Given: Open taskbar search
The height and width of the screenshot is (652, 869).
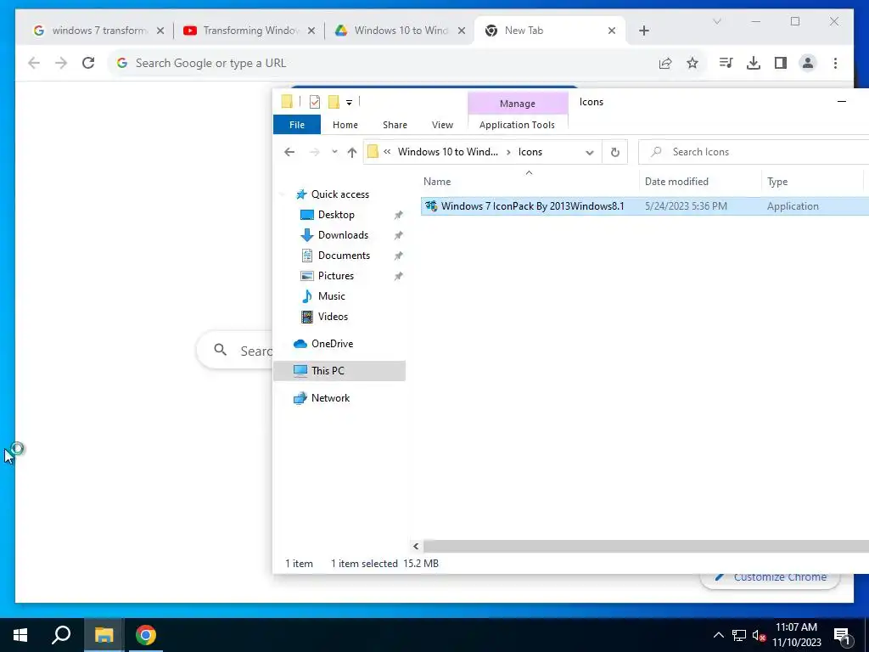Looking at the screenshot, I should [x=61, y=635].
